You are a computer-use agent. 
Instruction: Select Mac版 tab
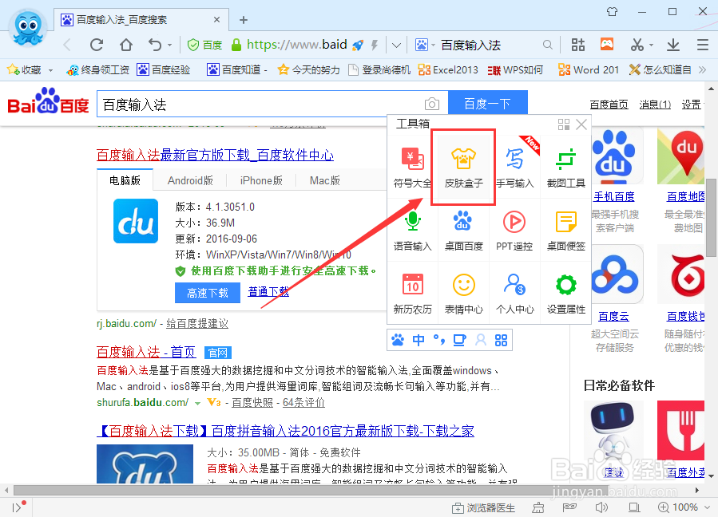[324, 180]
